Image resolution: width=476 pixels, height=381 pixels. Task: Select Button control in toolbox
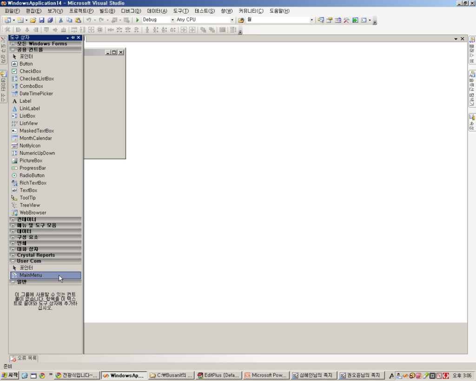point(46,64)
